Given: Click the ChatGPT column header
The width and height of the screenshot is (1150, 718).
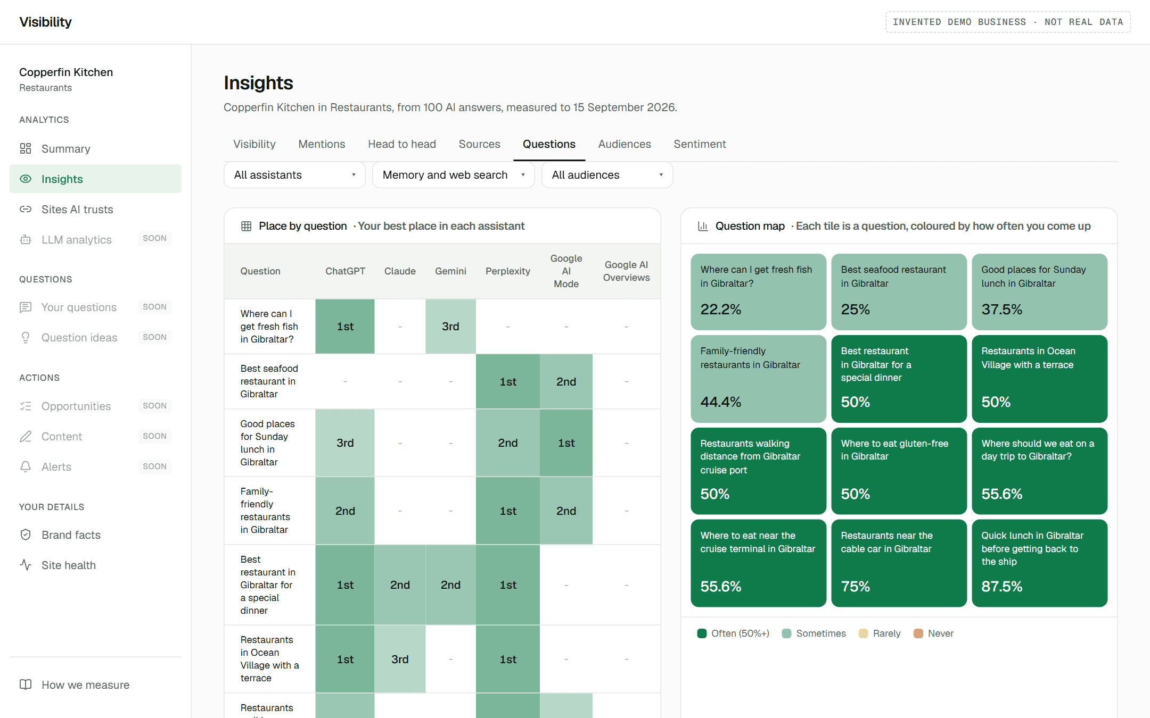Looking at the screenshot, I should click(345, 271).
